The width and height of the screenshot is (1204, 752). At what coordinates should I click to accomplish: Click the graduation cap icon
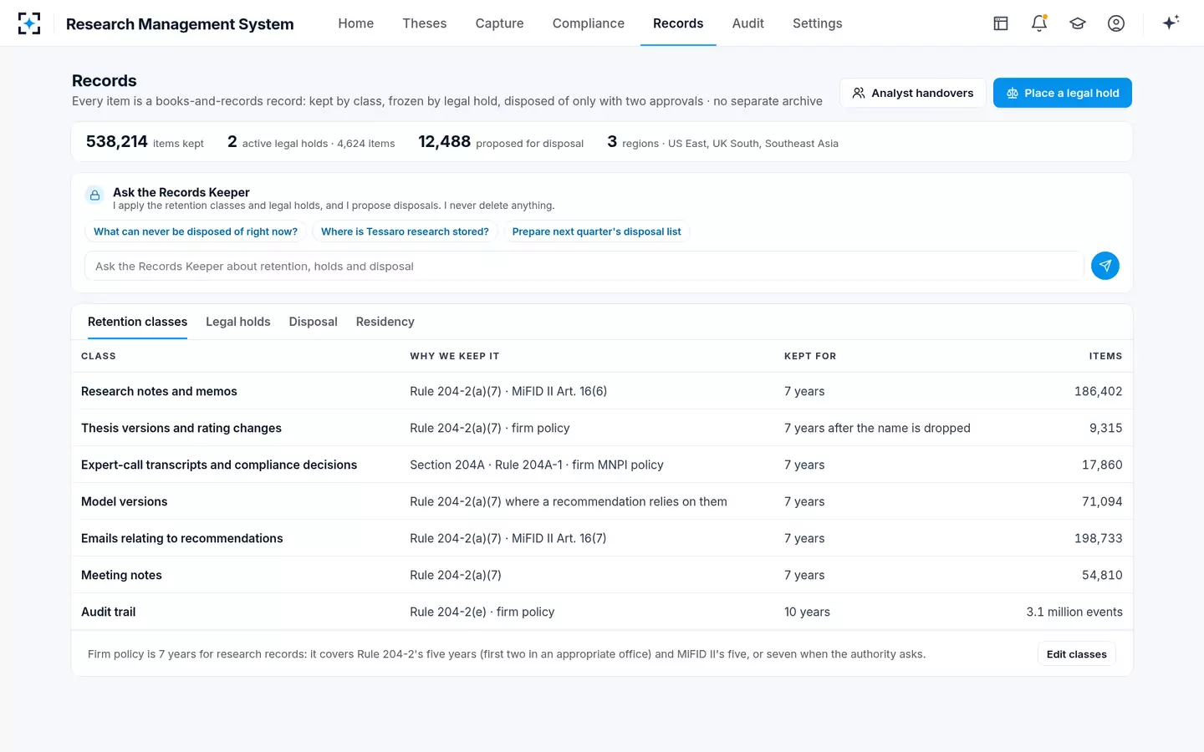click(1078, 23)
